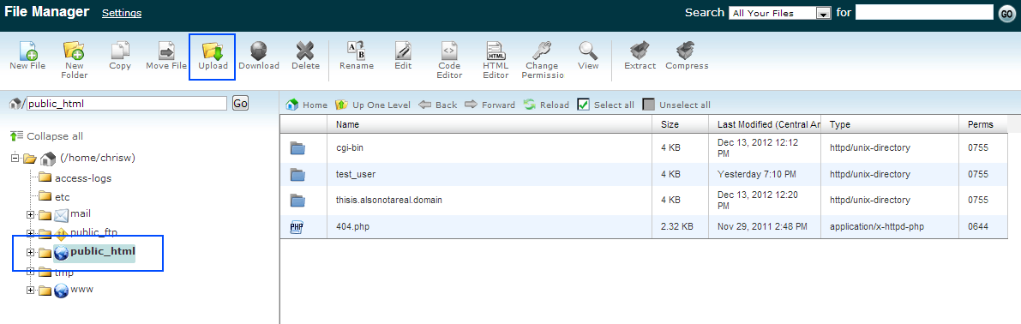1021x324 pixels.
Task: Navigate Up One Level
Action: 373,105
